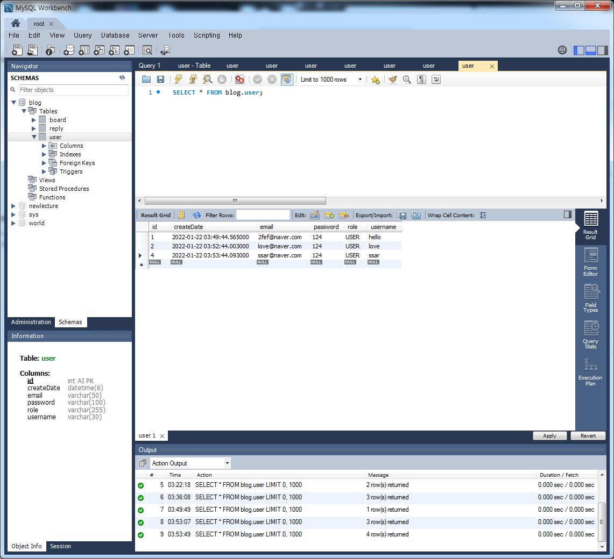Execute statement under cursor icon
This screenshot has height=559, width=614.
point(193,80)
